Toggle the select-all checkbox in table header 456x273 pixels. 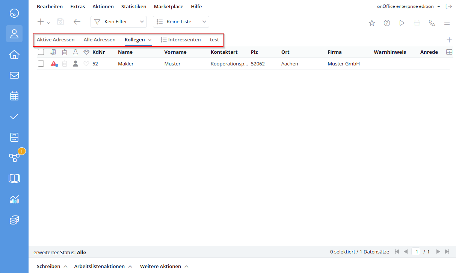click(x=41, y=52)
